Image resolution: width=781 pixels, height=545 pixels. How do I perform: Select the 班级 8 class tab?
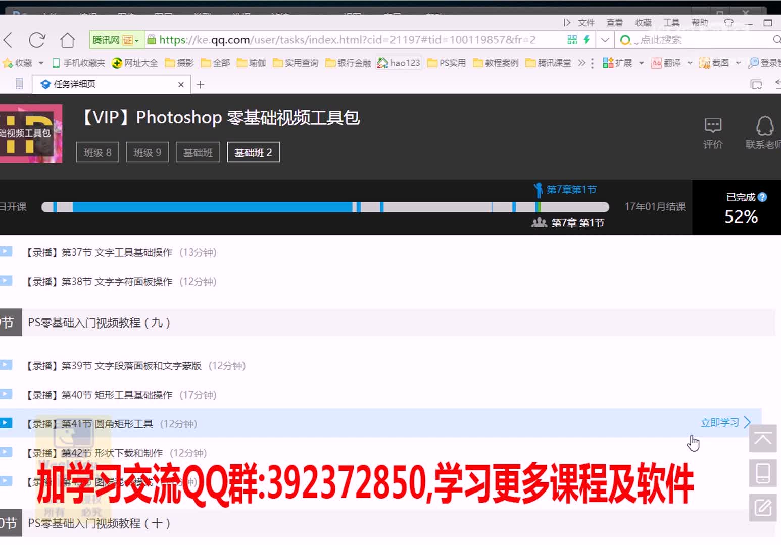click(x=97, y=152)
